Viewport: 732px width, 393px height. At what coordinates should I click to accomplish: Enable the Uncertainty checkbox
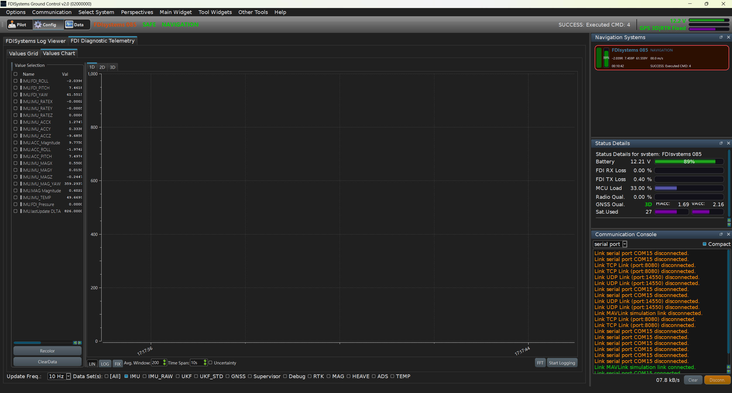click(x=210, y=362)
